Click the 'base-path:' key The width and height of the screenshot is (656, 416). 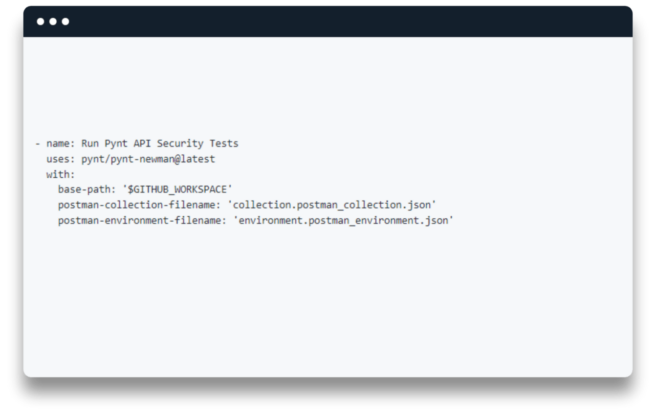(87, 189)
